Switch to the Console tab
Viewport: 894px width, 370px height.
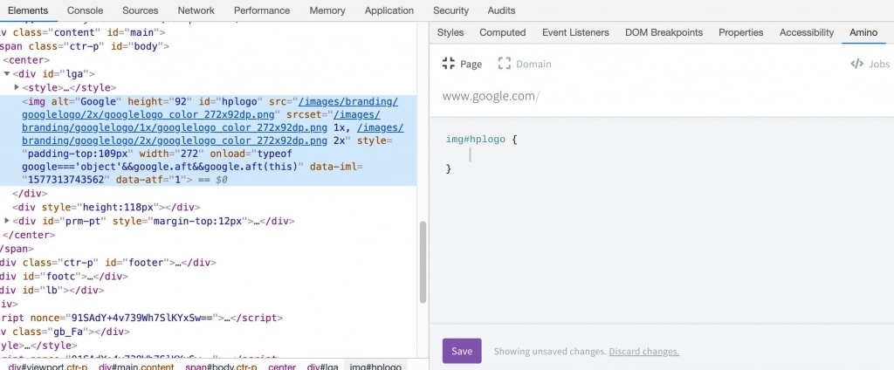(85, 10)
